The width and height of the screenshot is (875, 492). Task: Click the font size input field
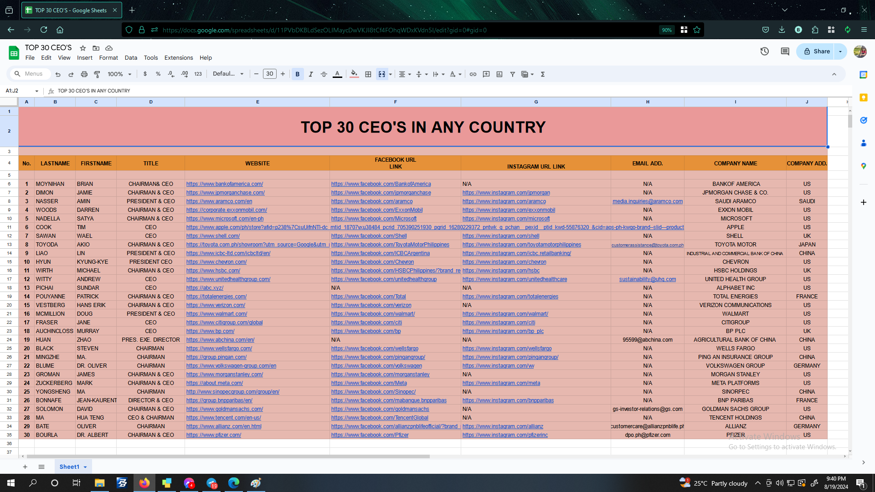[x=270, y=74]
